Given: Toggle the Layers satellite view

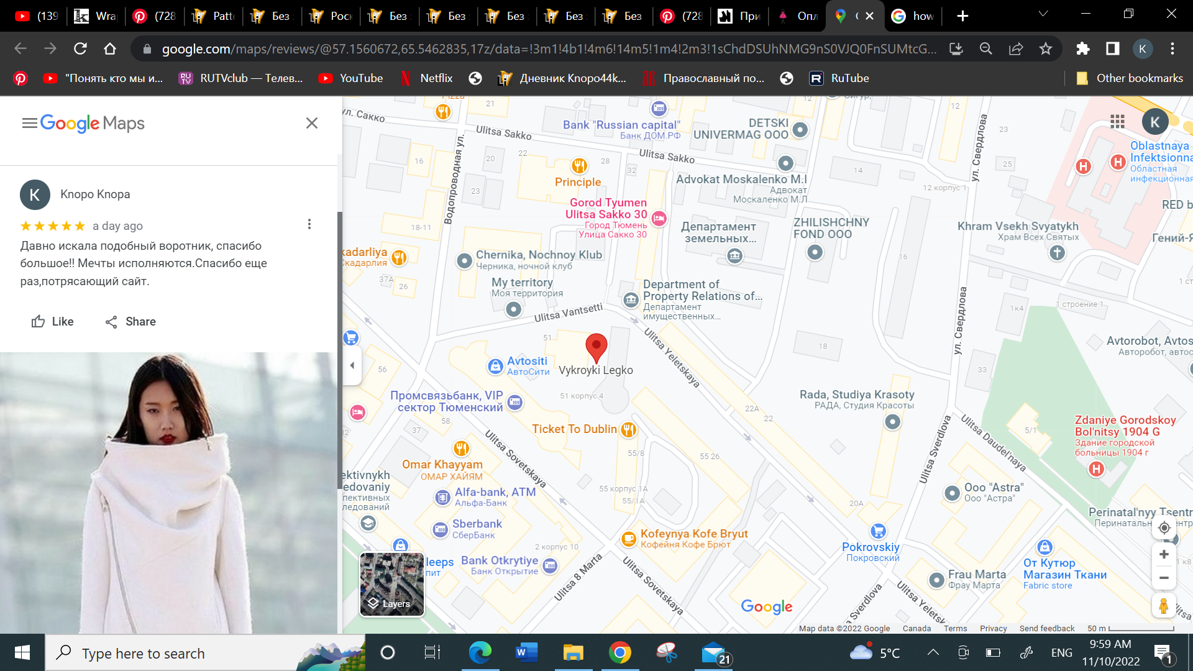Looking at the screenshot, I should point(392,584).
